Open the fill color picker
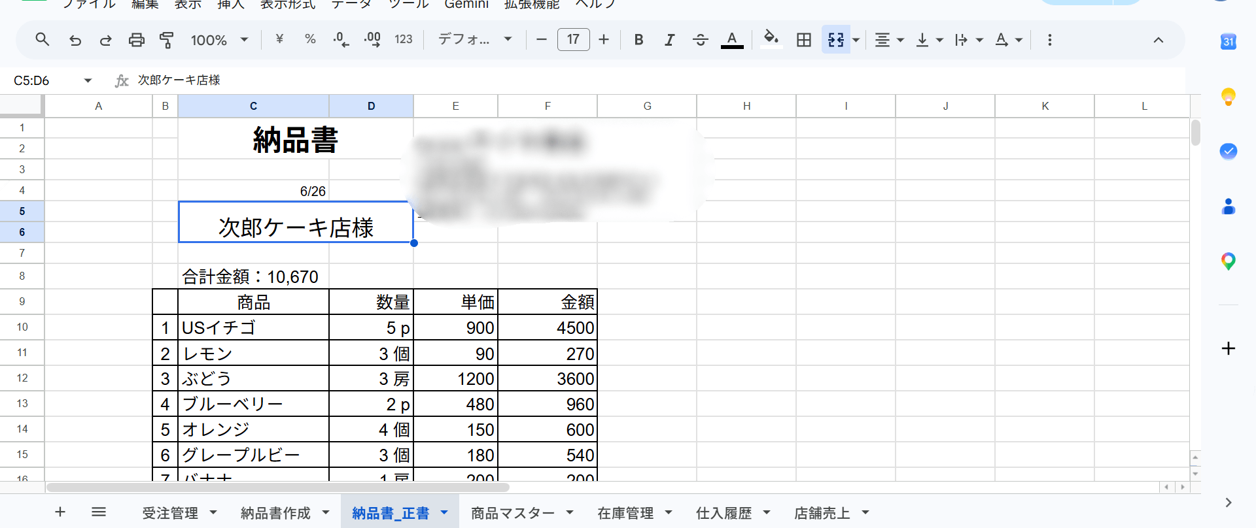Screen dimensions: 1256x528 [x=771, y=39]
